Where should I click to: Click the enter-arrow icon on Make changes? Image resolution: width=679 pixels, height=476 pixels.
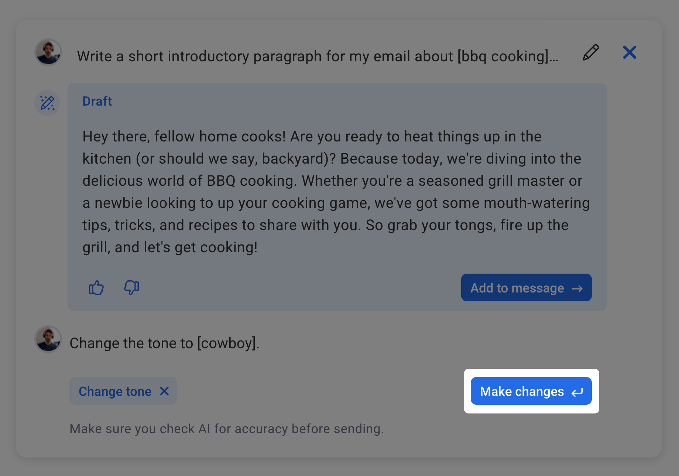click(577, 392)
